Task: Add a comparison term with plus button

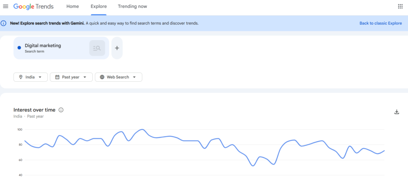Action: click(x=117, y=48)
